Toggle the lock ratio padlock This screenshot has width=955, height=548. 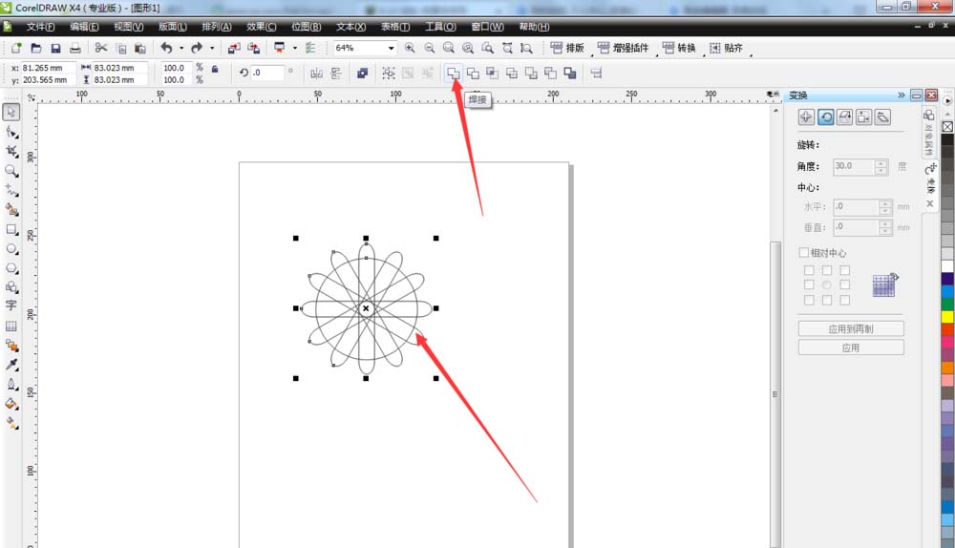pyautogui.click(x=215, y=69)
